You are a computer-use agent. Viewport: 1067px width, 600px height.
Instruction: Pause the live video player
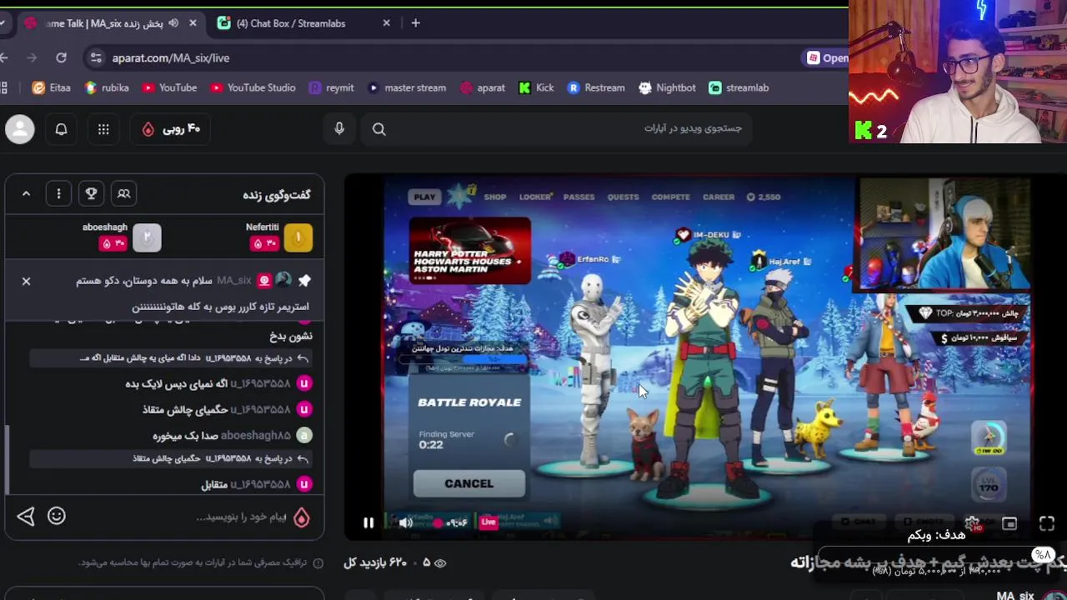368,522
